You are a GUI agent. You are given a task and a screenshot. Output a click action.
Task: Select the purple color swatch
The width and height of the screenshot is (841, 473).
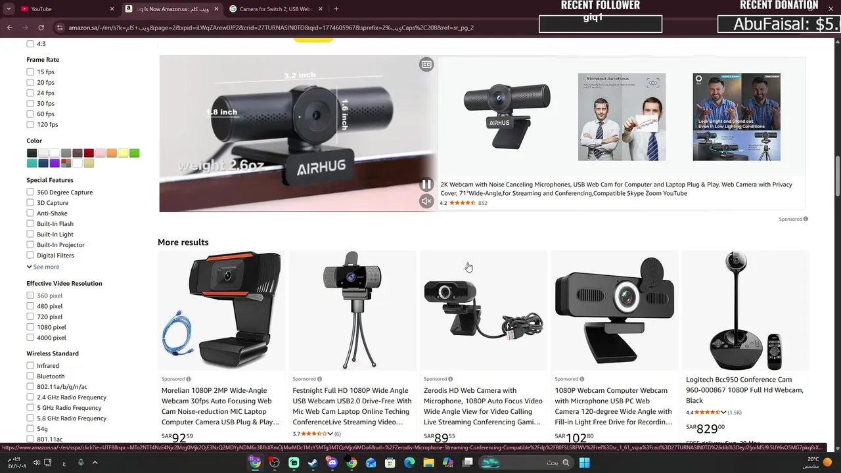pos(55,163)
